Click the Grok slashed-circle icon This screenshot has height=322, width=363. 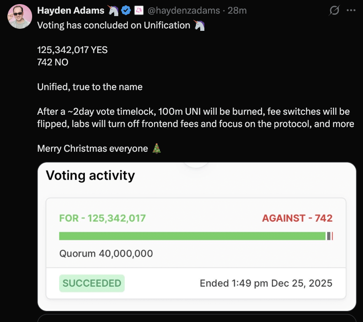pos(334,11)
